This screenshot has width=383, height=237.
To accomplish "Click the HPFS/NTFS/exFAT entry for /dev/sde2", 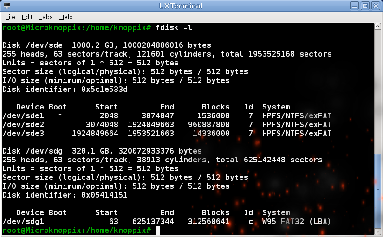I will 297,124.
